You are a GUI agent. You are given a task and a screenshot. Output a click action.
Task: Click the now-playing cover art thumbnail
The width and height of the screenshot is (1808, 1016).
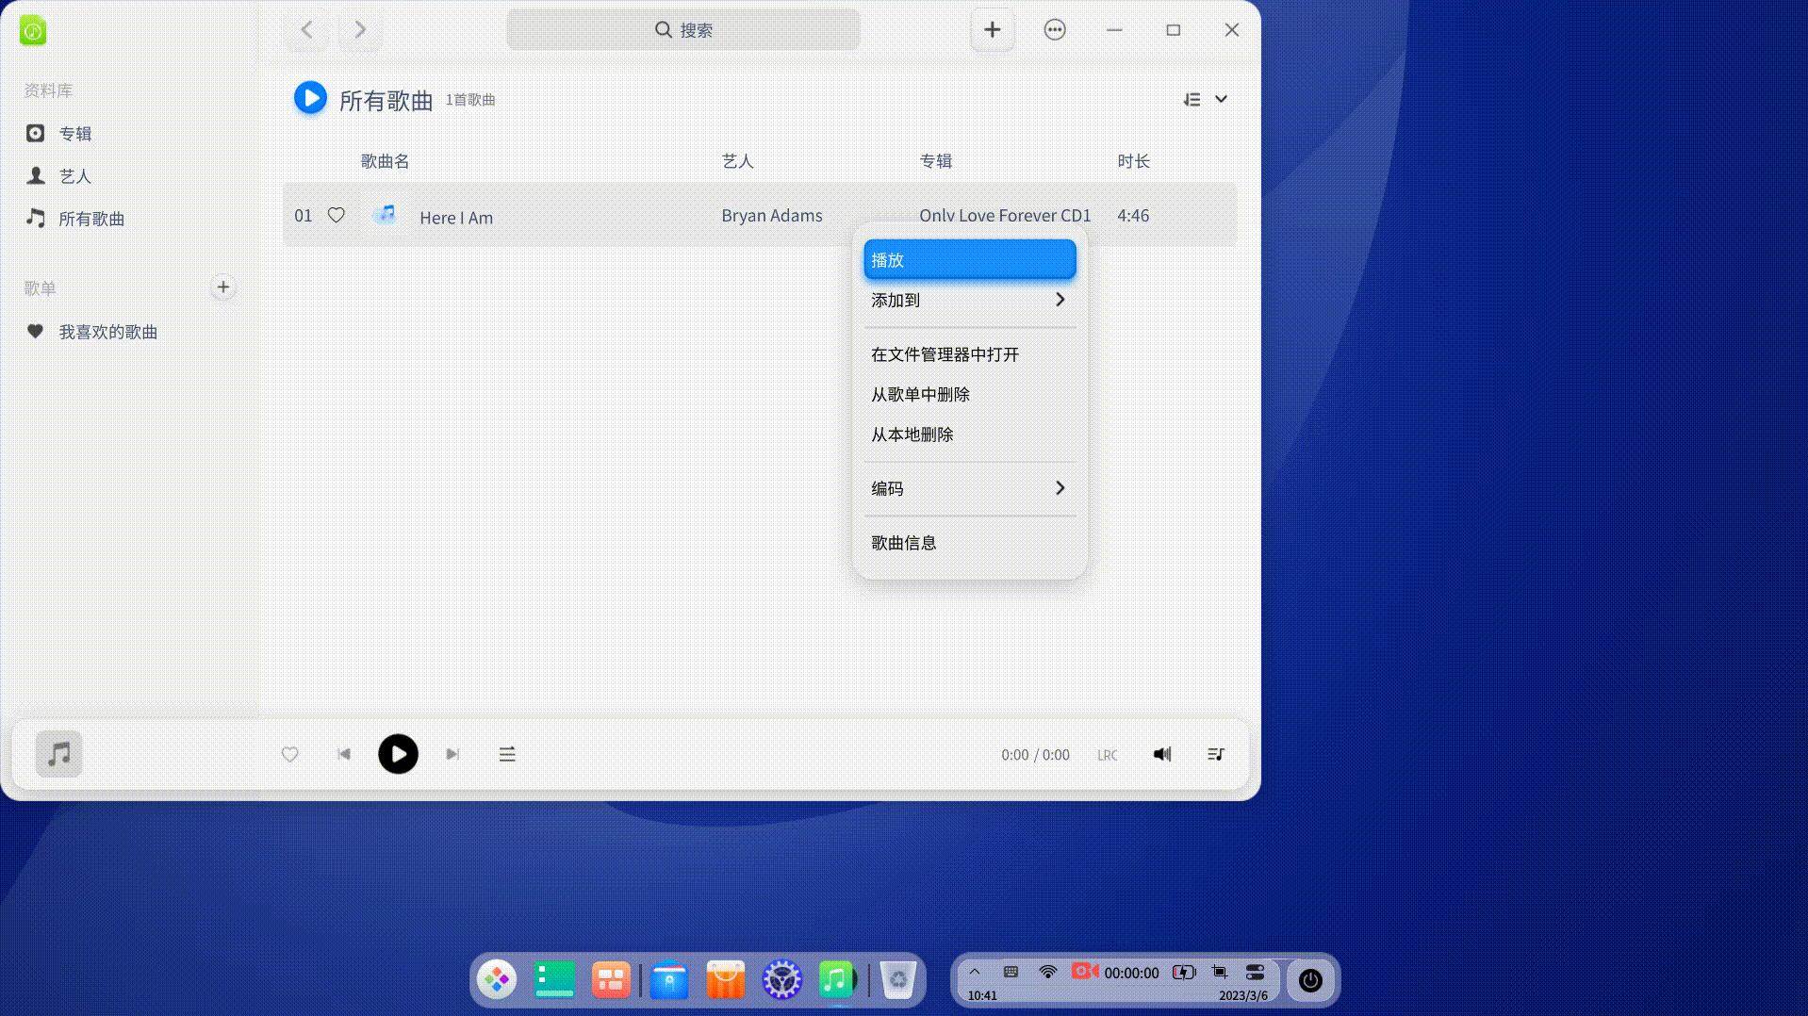59,754
